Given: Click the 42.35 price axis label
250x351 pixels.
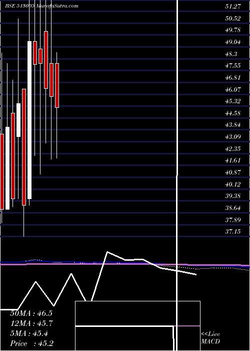Looking at the screenshot, I should coord(233,148).
